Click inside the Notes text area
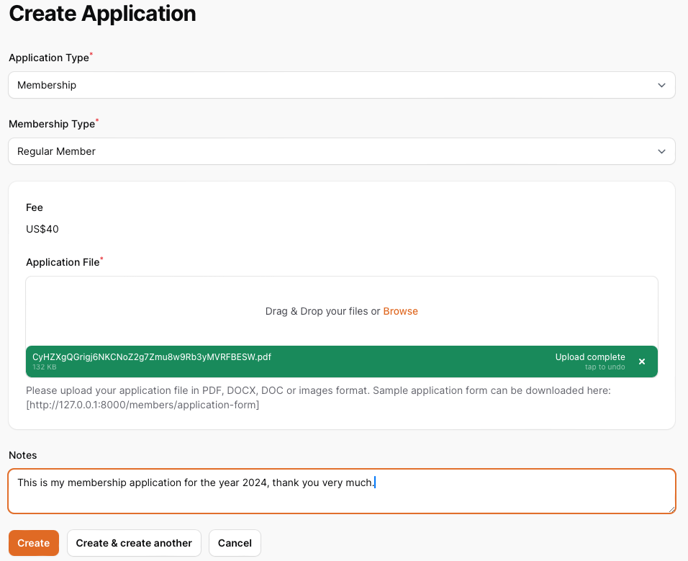This screenshot has width=688, height=561. [342, 490]
